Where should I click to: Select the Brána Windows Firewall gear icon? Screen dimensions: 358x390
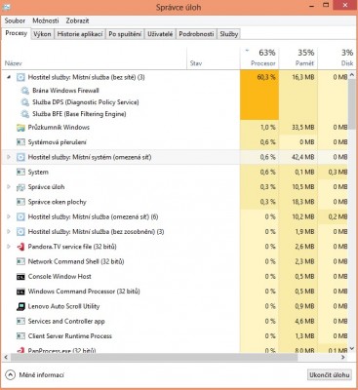click(24, 91)
